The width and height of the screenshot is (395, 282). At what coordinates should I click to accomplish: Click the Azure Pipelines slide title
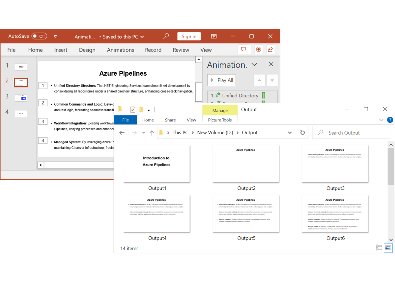123,73
